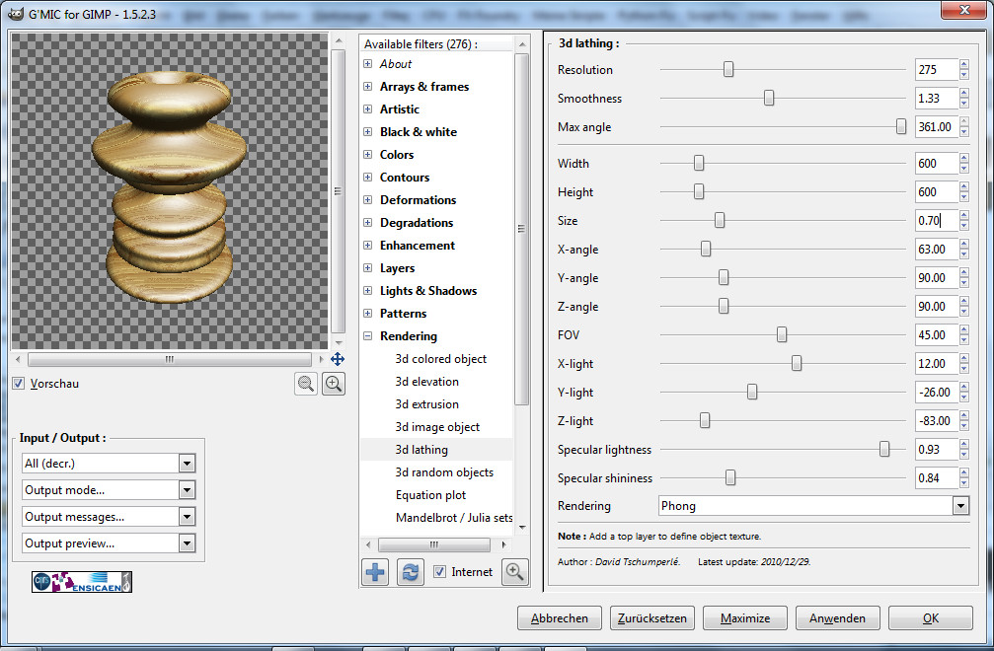Image resolution: width=994 pixels, height=651 pixels.
Task: Select the 3d extrusion filter
Action: tap(426, 404)
